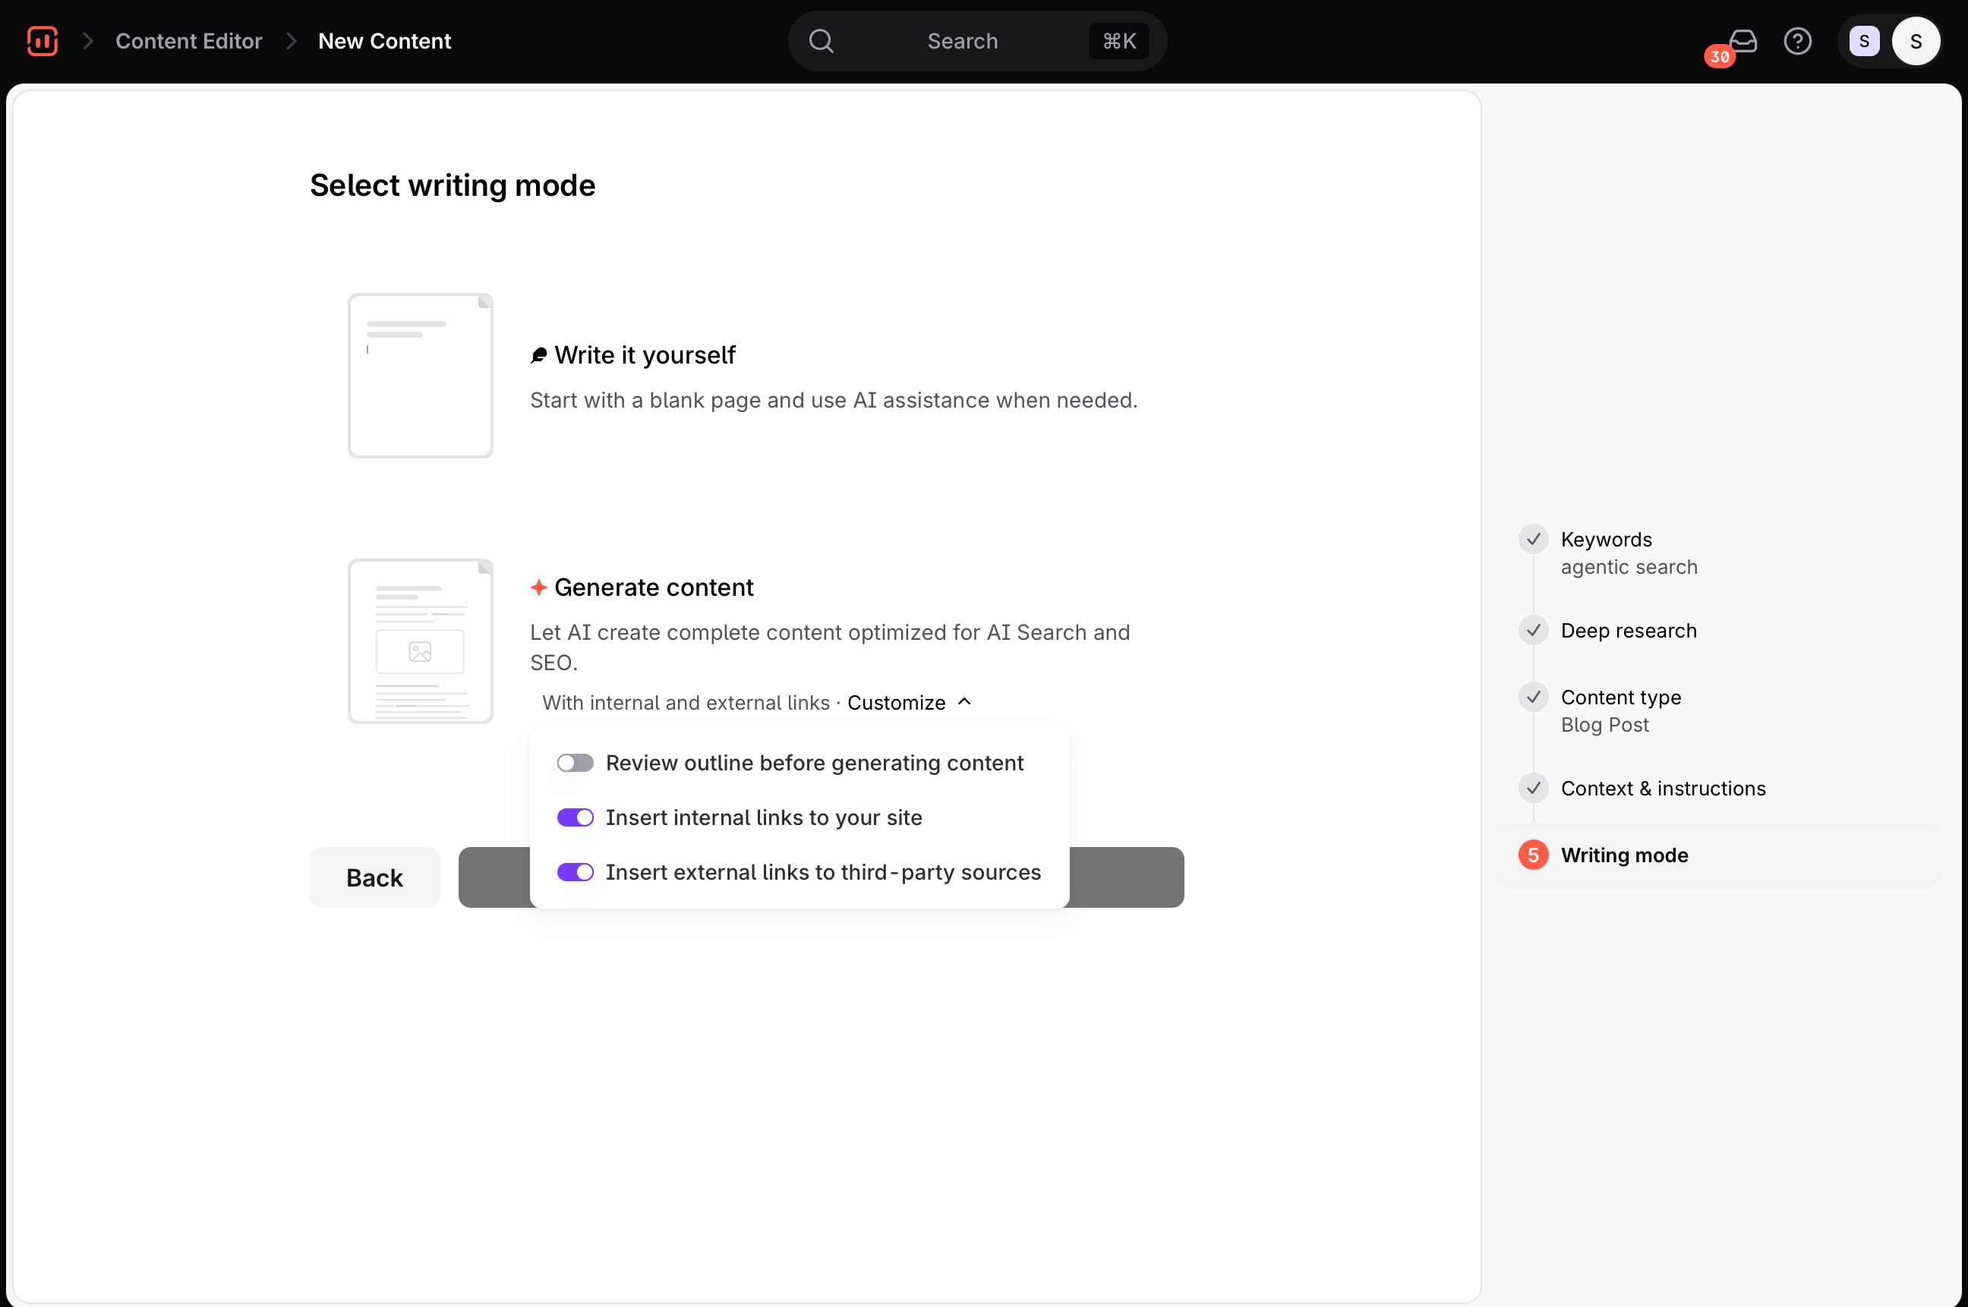Choose the Generate content heading
Image resolution: width=1968 pixels, height=1307 pixels.
click(654, 587)
